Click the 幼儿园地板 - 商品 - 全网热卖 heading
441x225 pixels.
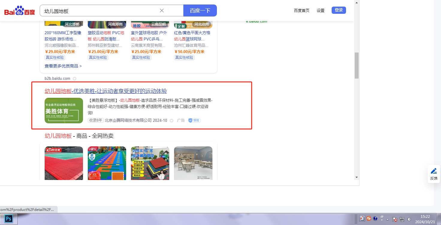79,136
